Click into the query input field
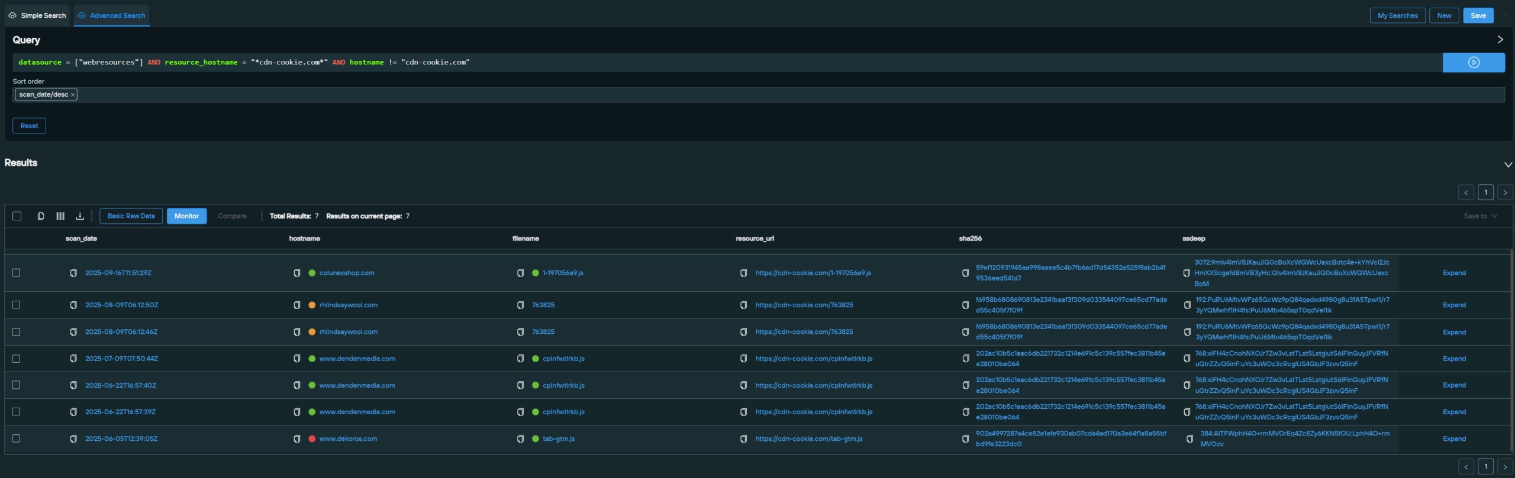The height and width of the screenshot is (478, 1515). [710, 63]
